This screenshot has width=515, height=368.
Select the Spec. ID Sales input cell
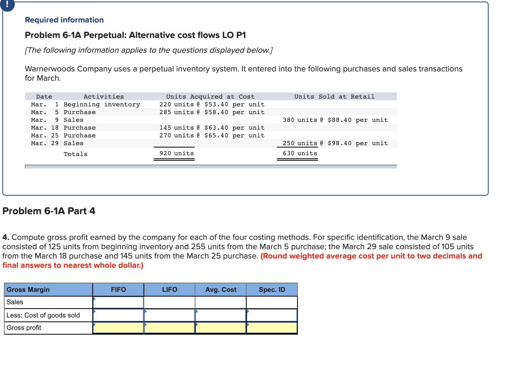click(x=271, y=302)
